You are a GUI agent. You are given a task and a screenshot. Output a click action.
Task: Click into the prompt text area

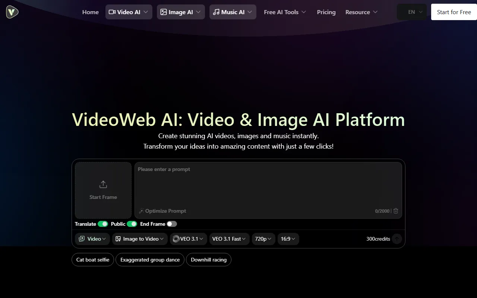268,186
